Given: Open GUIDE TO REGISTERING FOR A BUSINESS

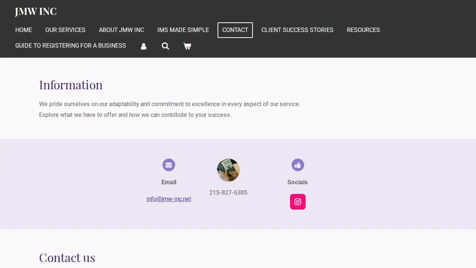Looking at the screenshot, I should click(x=71, y=45).
